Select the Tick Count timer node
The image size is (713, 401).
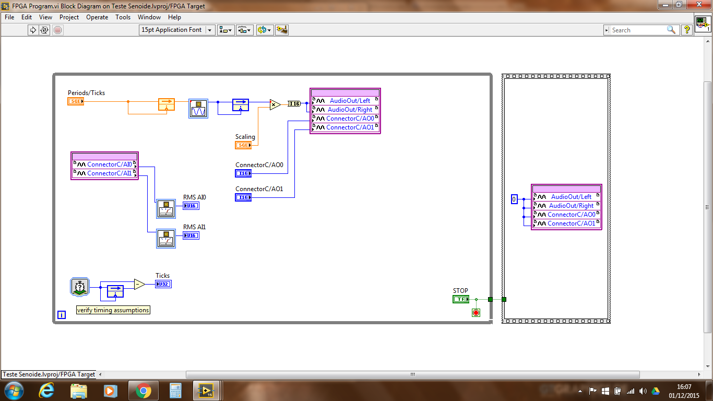(80, 287)
